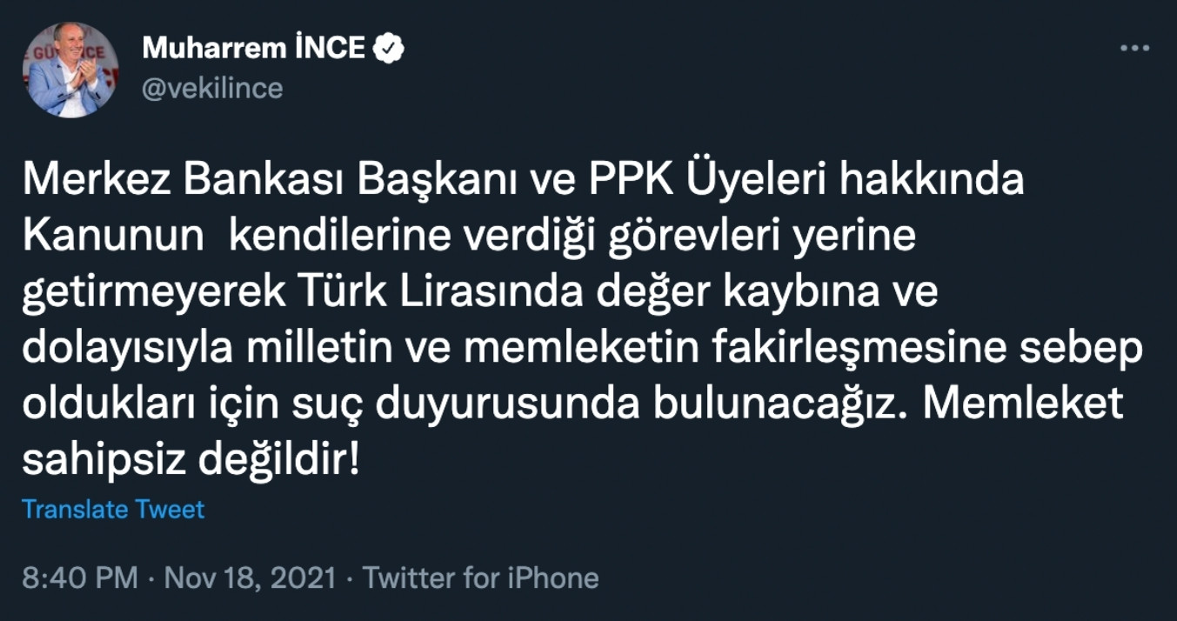Viewport: 1177px width, 621px height.
Task: Click Muharrem İNCE's profile picture
Action: (x=73, y=63)
